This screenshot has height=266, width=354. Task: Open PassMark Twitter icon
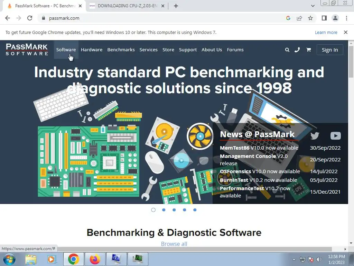click(x=315, y=135)
